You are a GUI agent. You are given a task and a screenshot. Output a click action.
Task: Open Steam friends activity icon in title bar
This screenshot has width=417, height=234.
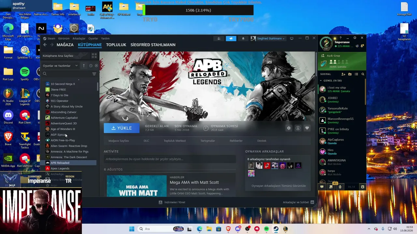219,38
